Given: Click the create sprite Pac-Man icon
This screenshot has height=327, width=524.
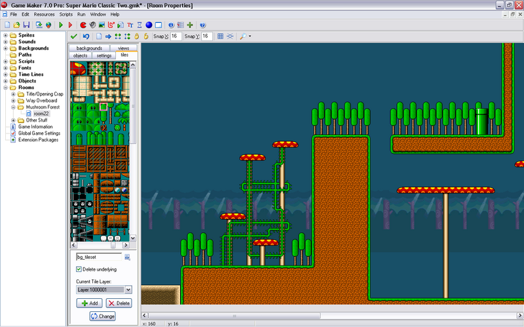Looking at the screenshot, I should pyautogui.click(x=83, y=25).
